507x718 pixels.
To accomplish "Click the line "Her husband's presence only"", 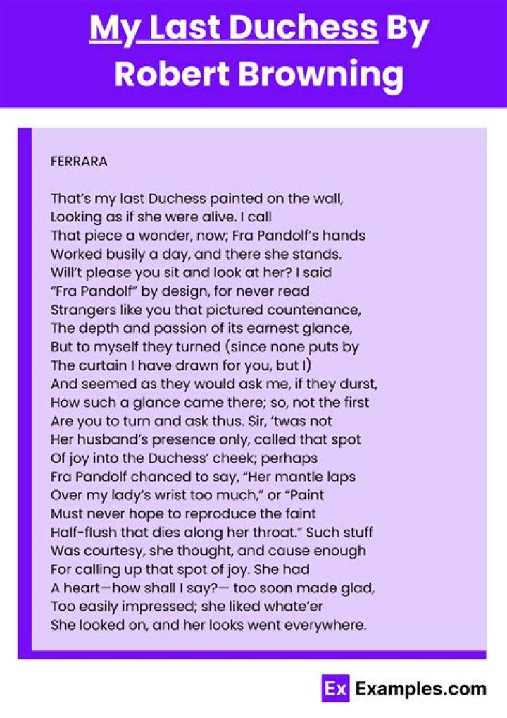I will click(x=206, y=439).
